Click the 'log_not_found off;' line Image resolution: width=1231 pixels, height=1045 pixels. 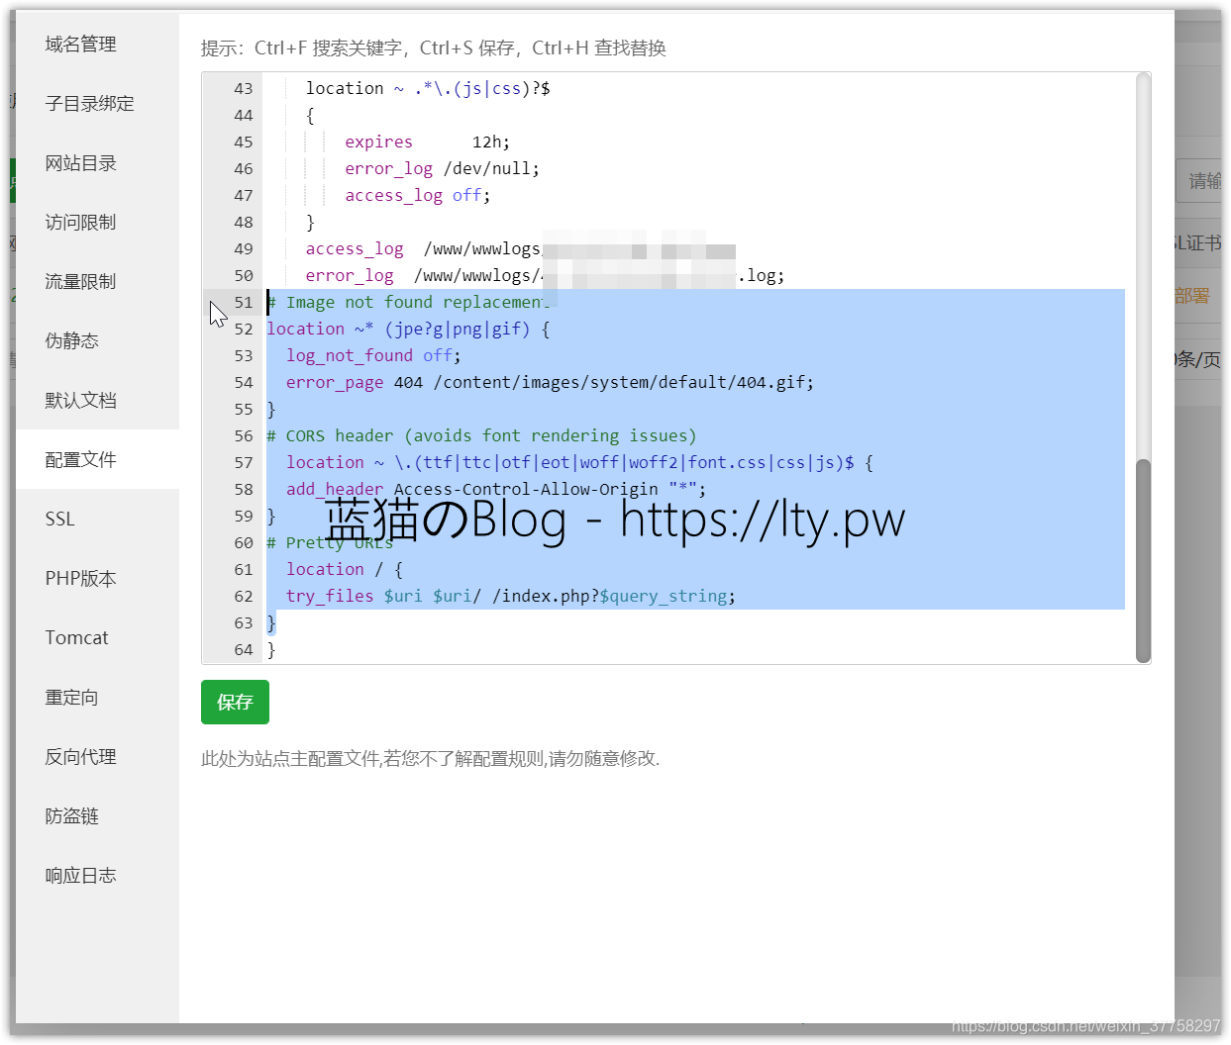[x=373, y=355]
